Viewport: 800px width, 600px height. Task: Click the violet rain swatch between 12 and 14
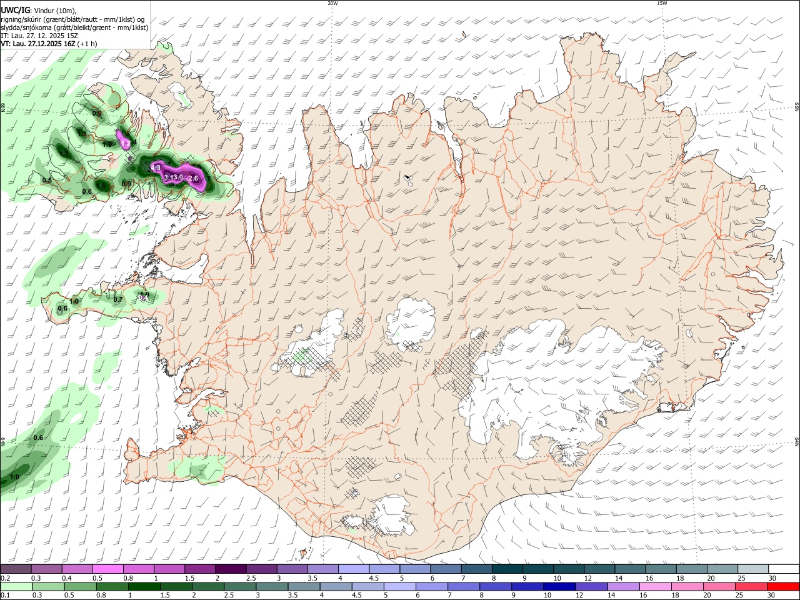click(591, 586)
